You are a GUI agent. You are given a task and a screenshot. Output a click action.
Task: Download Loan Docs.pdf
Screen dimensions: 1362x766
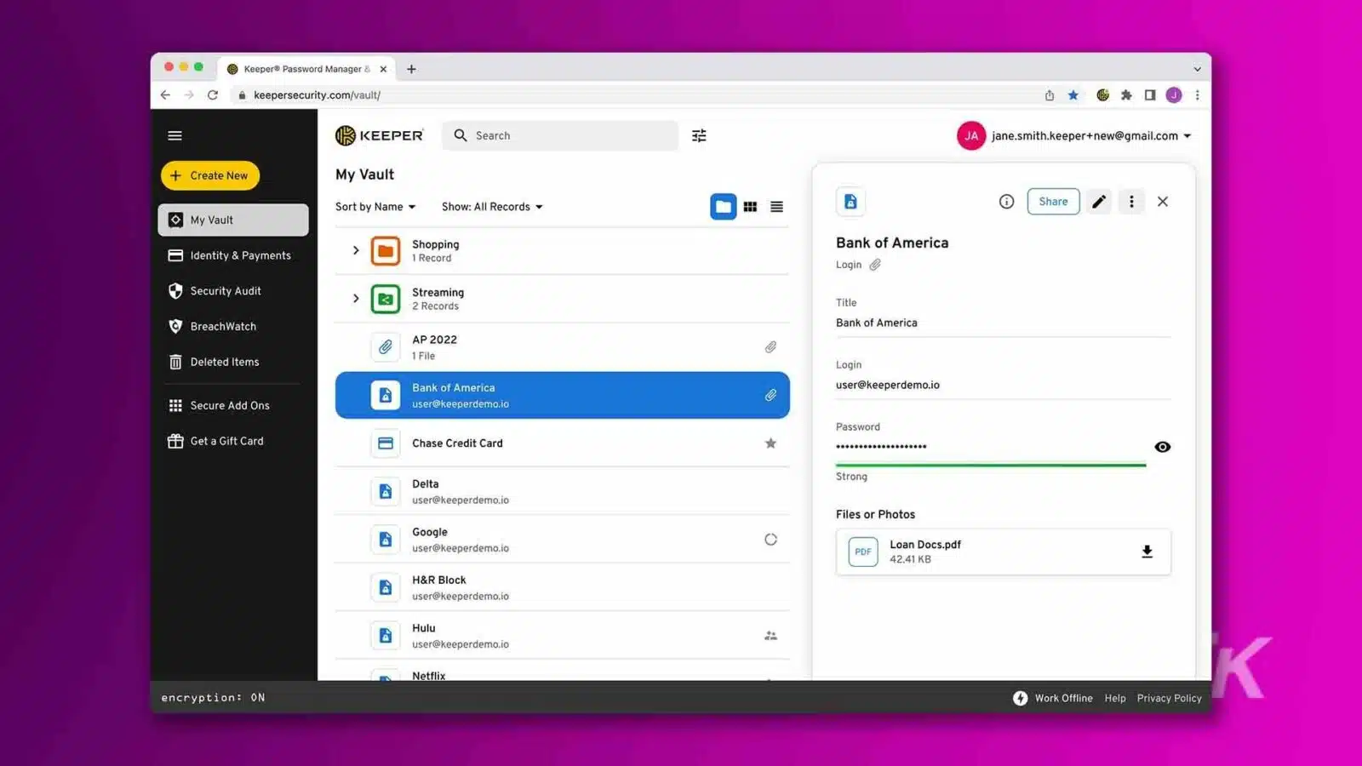click(1147, 552)
